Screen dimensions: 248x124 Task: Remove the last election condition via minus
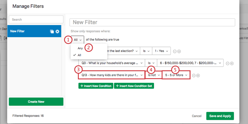tap(174, 51)
